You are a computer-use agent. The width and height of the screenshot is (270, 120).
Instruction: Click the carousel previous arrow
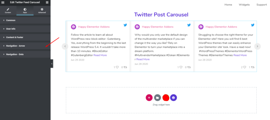tap(65, 46)
